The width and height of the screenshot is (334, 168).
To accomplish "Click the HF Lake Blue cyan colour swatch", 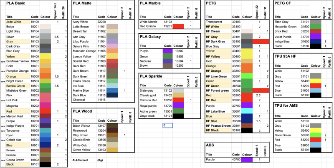I will click(247, 111).
